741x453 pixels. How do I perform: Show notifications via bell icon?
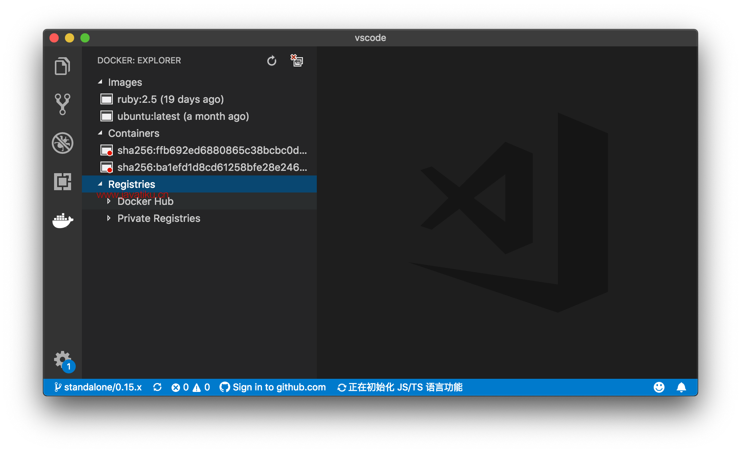pyautogui.click(x=682, y=387)
